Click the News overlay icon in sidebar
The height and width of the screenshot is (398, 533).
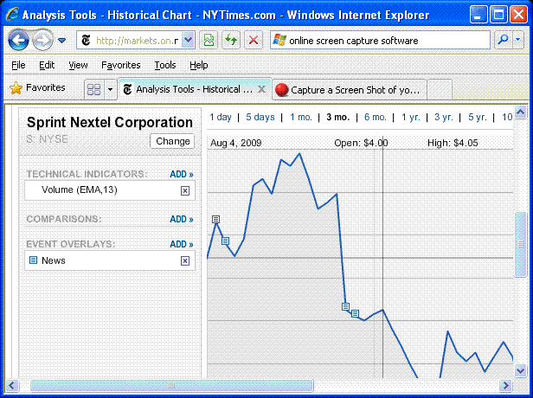point(33,260)
